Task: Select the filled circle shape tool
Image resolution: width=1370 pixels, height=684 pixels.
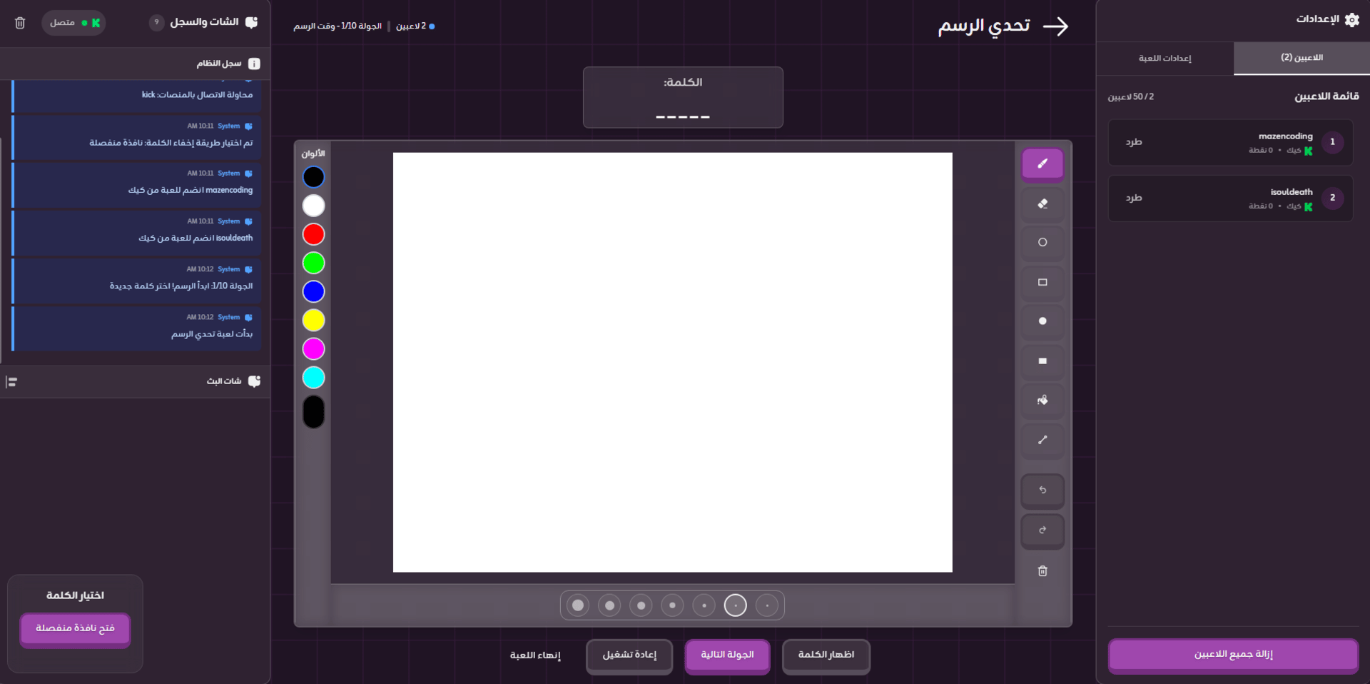Action: tap(1042, 321)
